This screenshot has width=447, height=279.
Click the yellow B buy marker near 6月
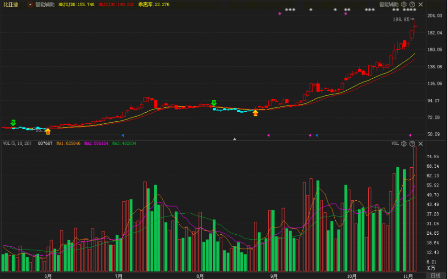point(48,131)
